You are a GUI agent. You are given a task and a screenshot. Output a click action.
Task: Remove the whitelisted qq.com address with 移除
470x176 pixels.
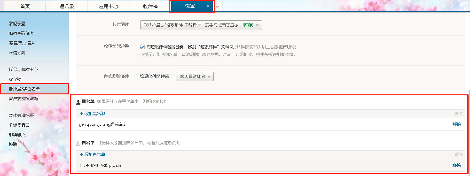pyautogui.click(x=457, y=165)
